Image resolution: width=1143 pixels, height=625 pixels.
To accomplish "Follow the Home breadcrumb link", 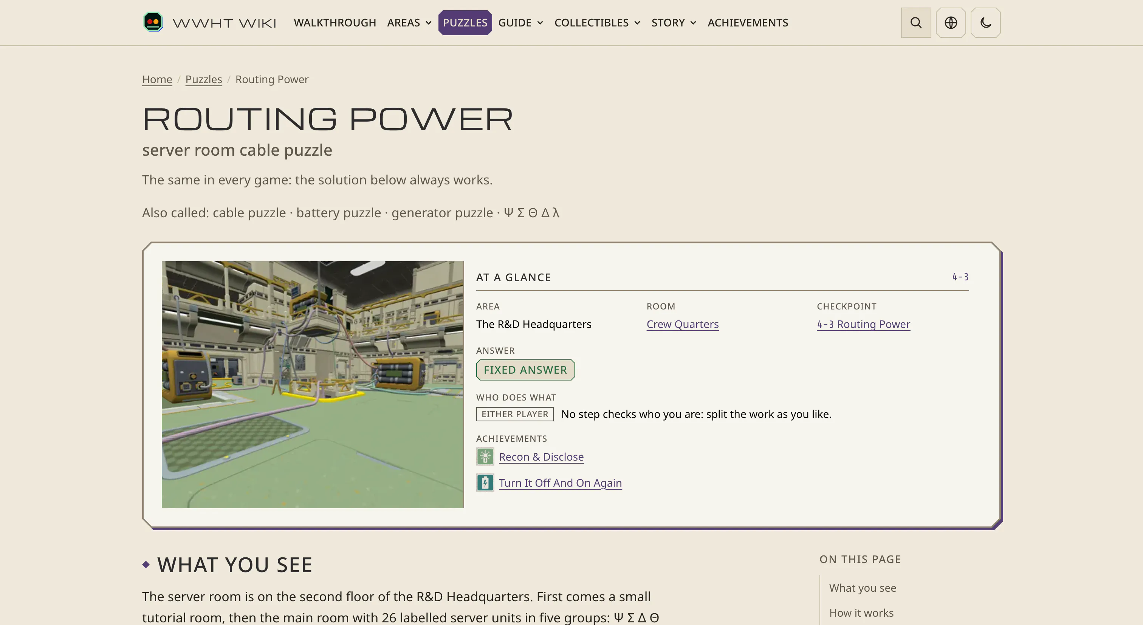I will tap(157, 79).
